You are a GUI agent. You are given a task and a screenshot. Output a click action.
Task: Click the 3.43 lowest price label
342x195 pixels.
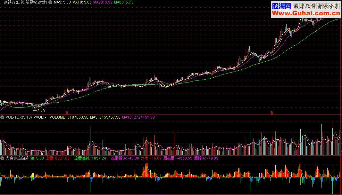coord(41,111)
